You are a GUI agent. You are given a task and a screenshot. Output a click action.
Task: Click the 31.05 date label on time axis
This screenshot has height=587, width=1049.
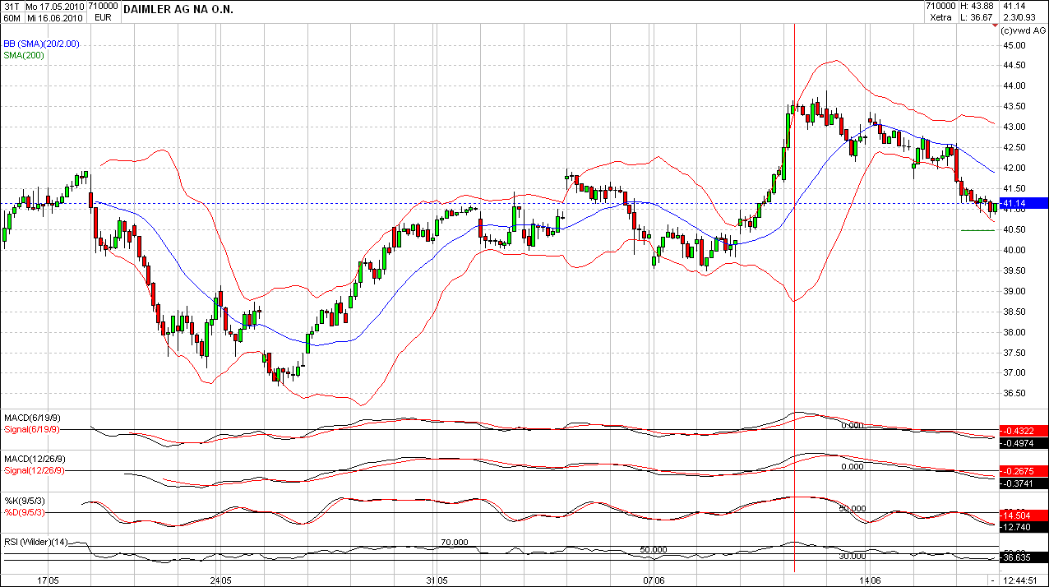(438, 580)
